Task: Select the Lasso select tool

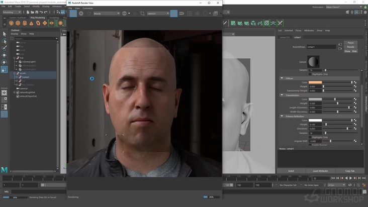Action: 4,41
